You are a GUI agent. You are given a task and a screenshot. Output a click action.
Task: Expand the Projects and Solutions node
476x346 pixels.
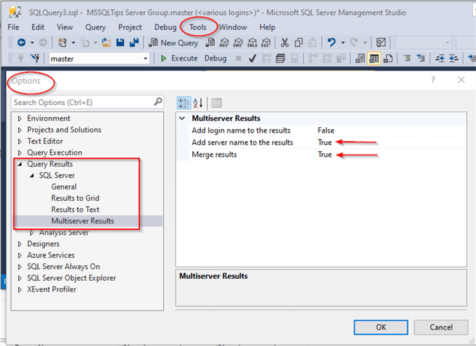[20, 130]
